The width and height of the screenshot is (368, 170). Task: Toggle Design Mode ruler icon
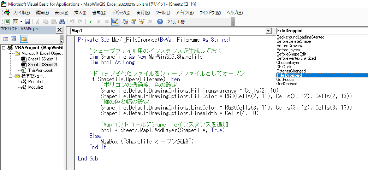115,22
